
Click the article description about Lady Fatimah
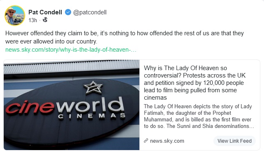(199, 116)
